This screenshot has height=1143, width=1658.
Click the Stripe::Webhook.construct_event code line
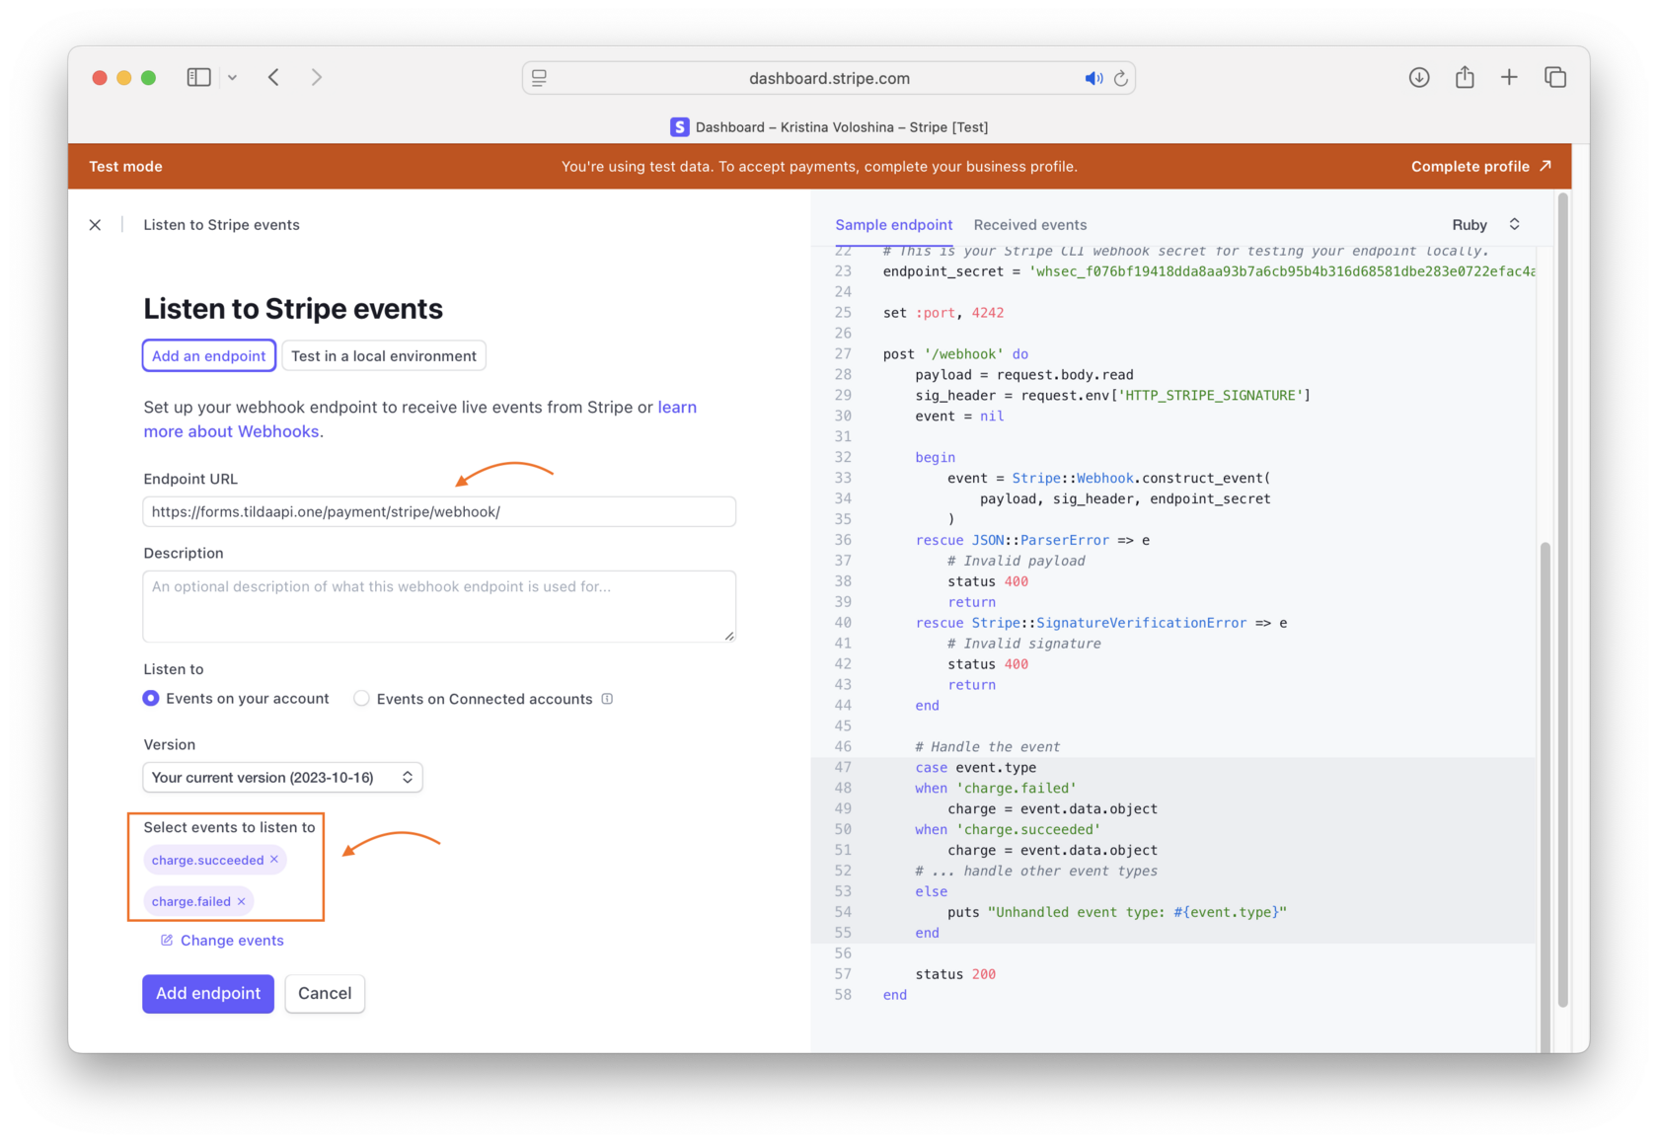point(1109,479)
